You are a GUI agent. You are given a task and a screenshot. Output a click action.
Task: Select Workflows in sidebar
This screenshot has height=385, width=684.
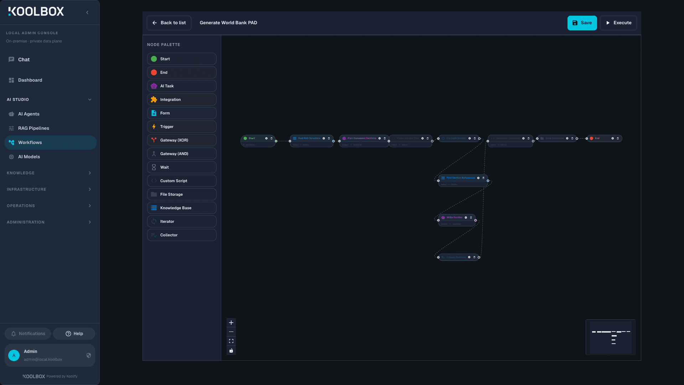click(50, 143)
